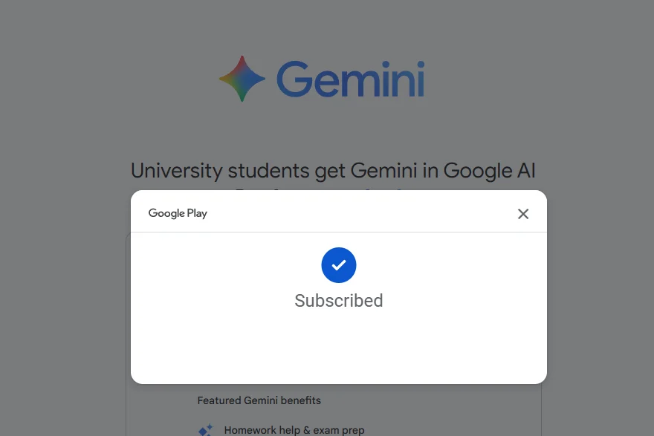Click empty white area below Subscribed
654x436 pixels.
click(x=339, y=345)
